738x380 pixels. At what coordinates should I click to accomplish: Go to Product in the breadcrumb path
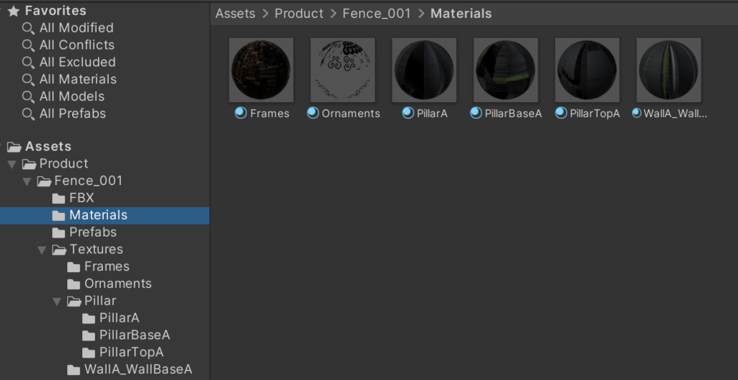pyautogui.click(x=299, y=14)
